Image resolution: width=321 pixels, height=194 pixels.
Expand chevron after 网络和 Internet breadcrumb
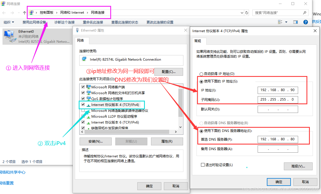click(x=87, y=13)
